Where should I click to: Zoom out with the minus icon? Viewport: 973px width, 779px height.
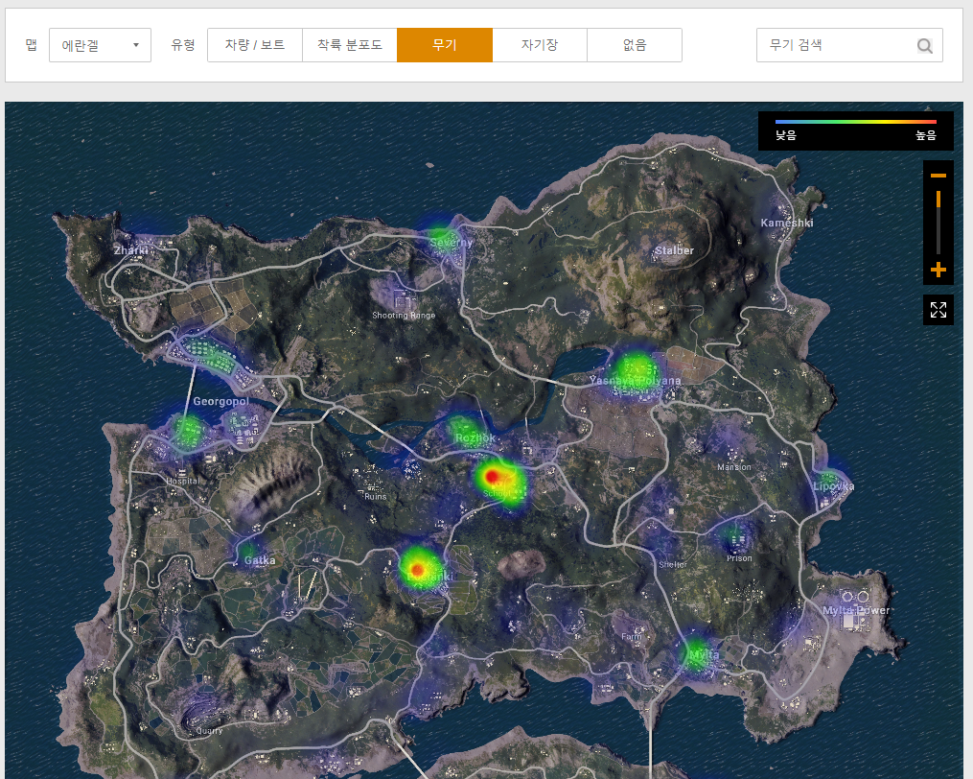[938, 176]
